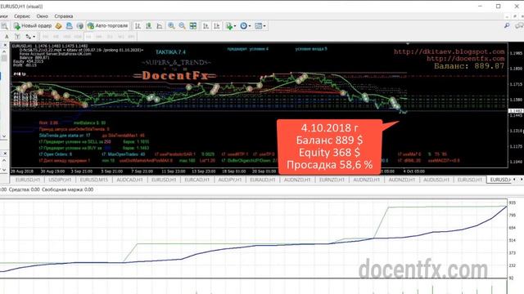This screenshot has width=524, height=294.
Task: Open the indicators list icon
Action: click(x=229, y=25)
